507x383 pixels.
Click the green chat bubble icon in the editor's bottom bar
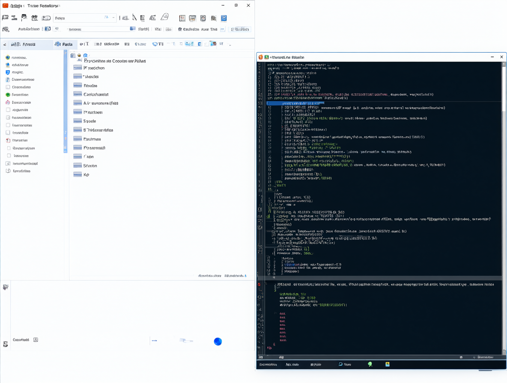coord(370,364)
